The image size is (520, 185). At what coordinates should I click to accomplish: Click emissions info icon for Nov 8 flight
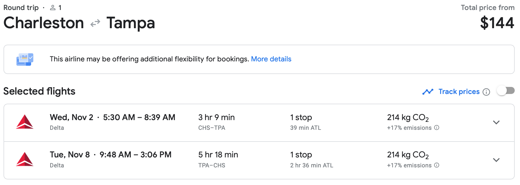pyautogui.click(x=437, y=165)
